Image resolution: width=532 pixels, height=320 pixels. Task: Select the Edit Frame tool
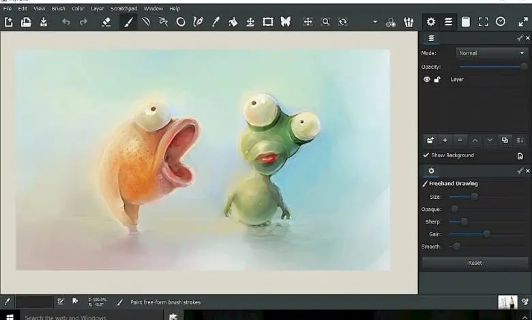[268, 22]
